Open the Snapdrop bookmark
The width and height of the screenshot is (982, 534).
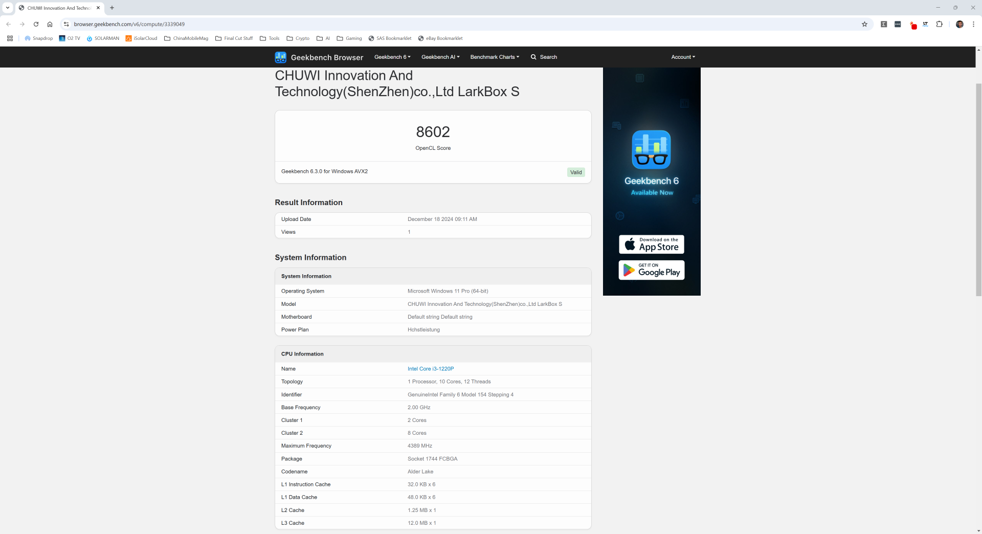click(x=38, y=38)
